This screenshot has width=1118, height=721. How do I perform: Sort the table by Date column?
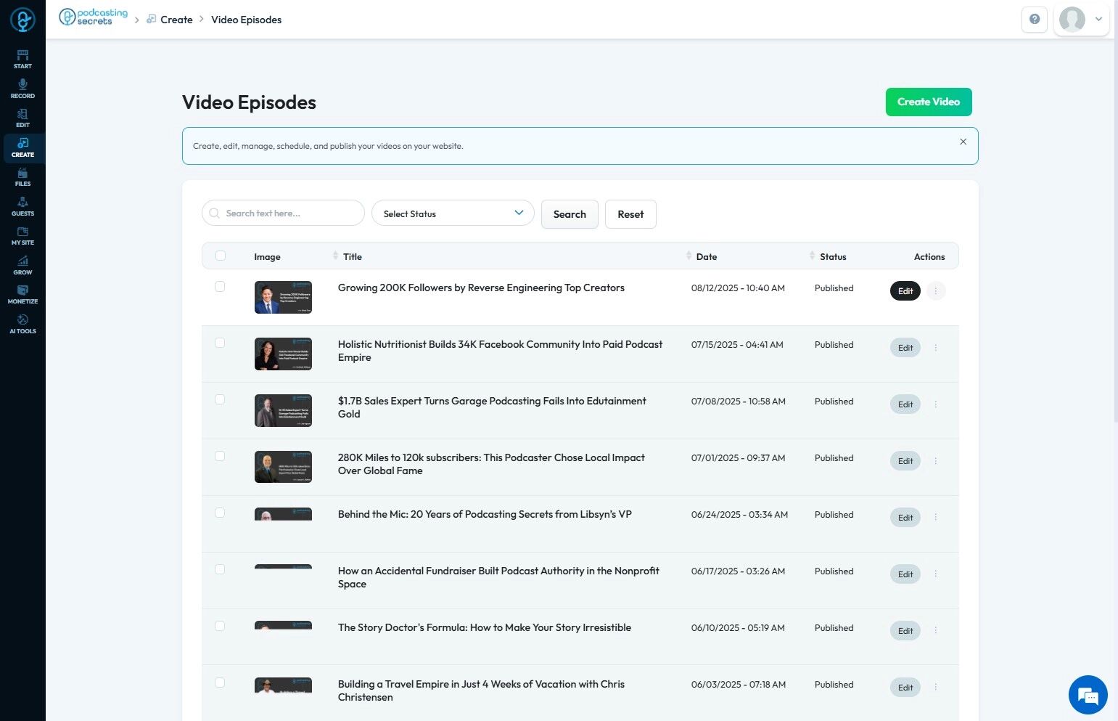pyautogui.click(x=706, y=256)
